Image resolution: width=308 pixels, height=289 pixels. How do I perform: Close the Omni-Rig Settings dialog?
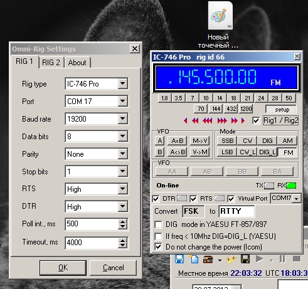pos(135,49)
